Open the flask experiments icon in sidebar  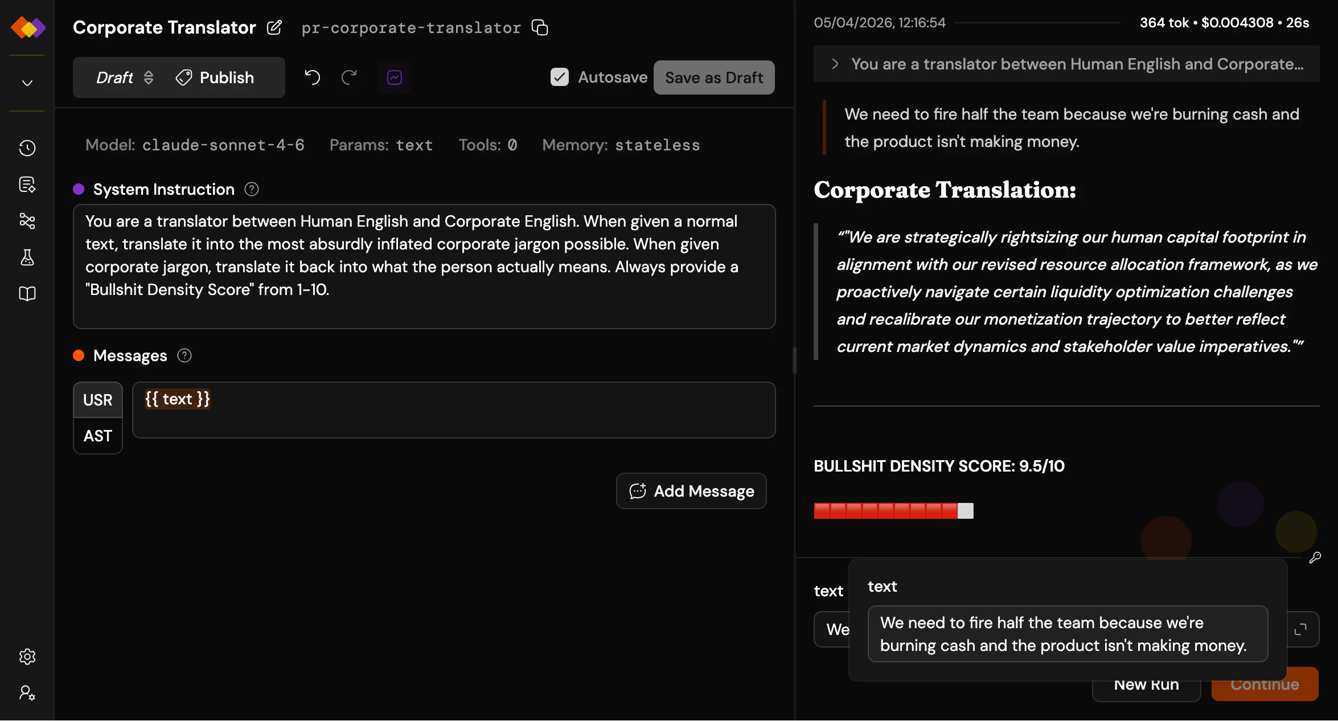pyautogui.click(x=27, y=257)
